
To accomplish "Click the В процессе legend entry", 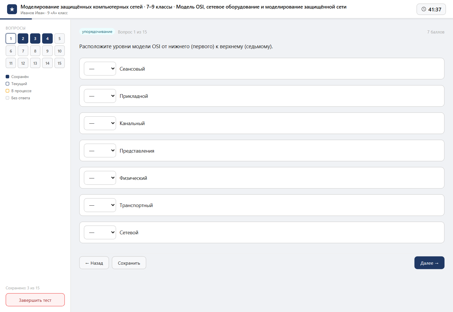I will pyautogui.click(x=19, y=91).
